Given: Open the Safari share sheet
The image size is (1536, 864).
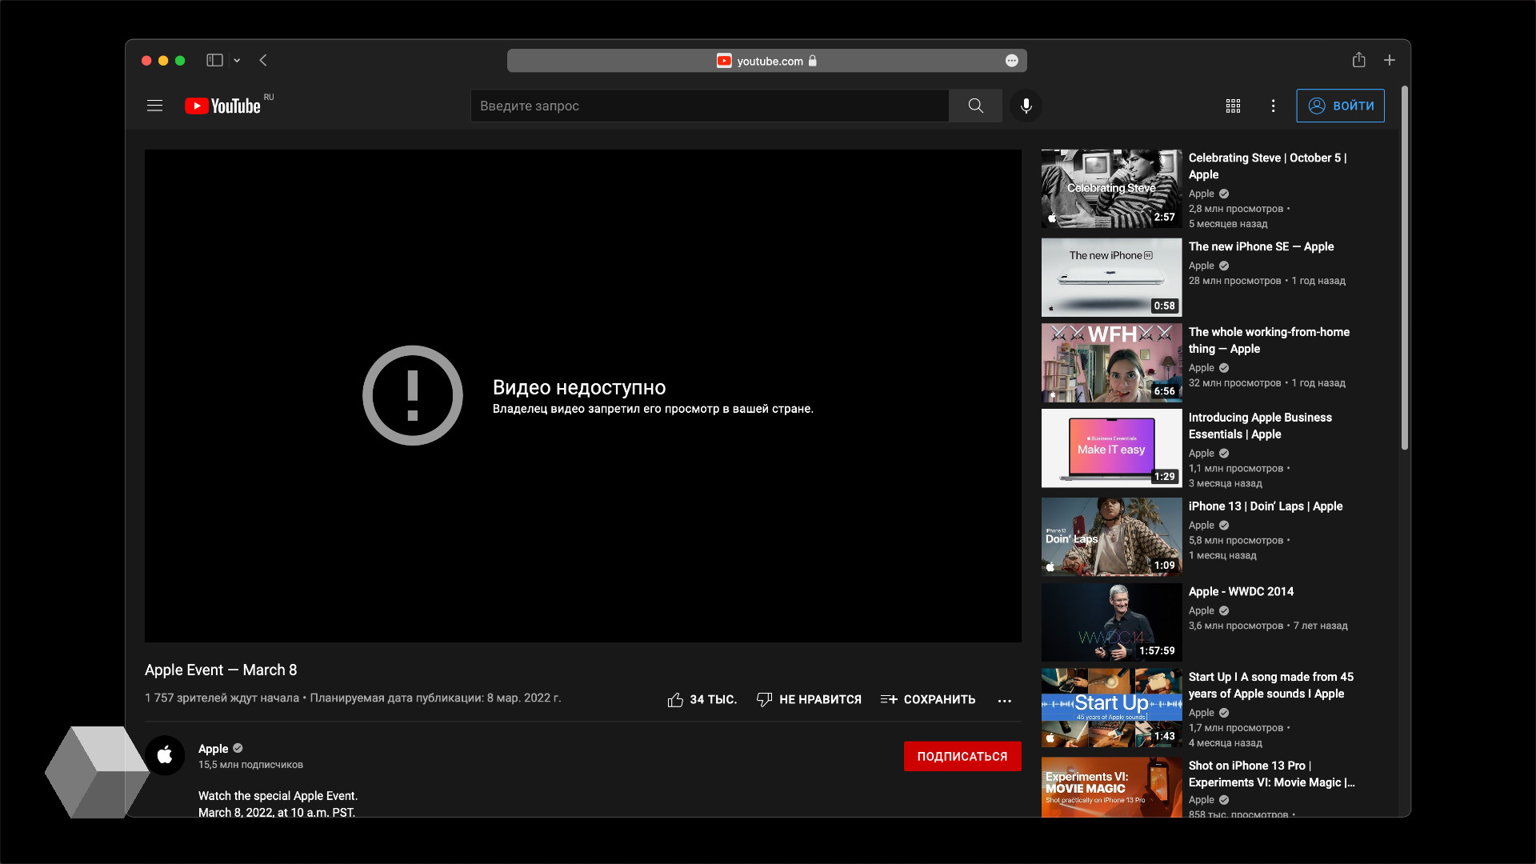Looking at the screenshot, I should point(1358,60).
